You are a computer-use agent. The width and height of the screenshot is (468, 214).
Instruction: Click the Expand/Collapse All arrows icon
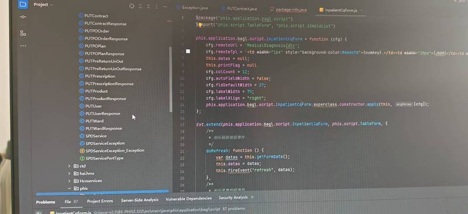tap(140, 6)
